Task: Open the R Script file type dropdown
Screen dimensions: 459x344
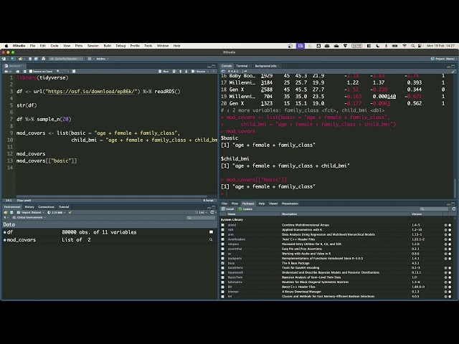Action: (x=209, y=201)
